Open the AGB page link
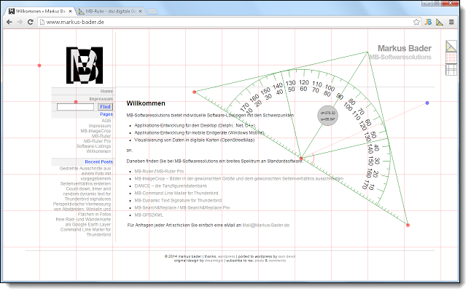This screenshot has width=471, height=294. point(106,121)
